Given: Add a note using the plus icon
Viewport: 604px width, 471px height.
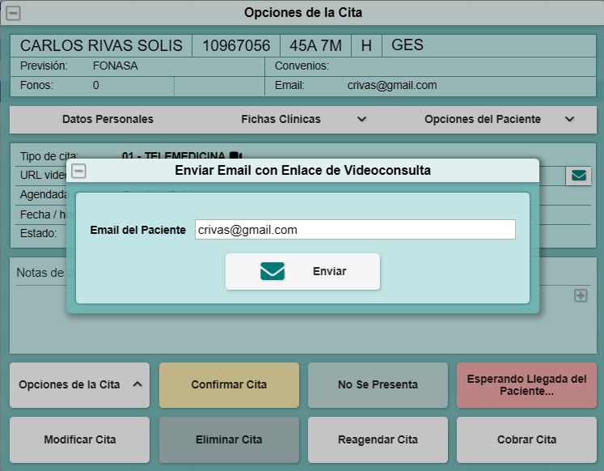Looking at the screenshot, I should [581, 295].
